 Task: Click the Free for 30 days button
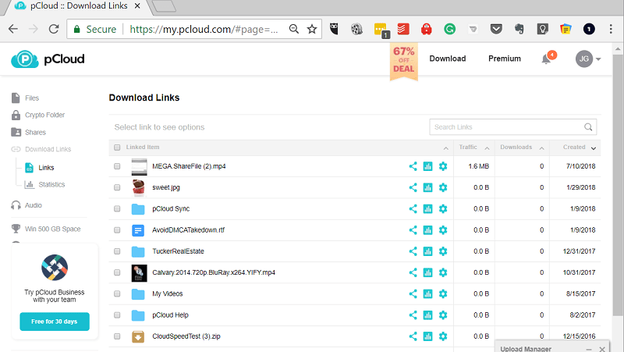(x=55, y=322)
